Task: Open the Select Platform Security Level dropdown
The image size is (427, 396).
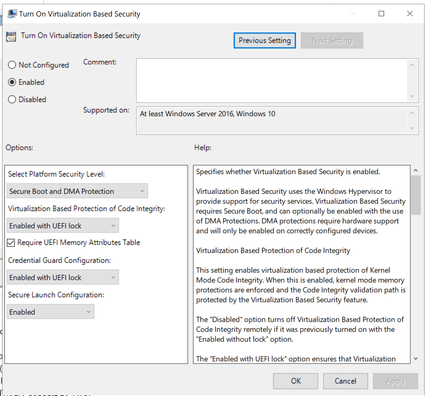Action: pos(77,191)
